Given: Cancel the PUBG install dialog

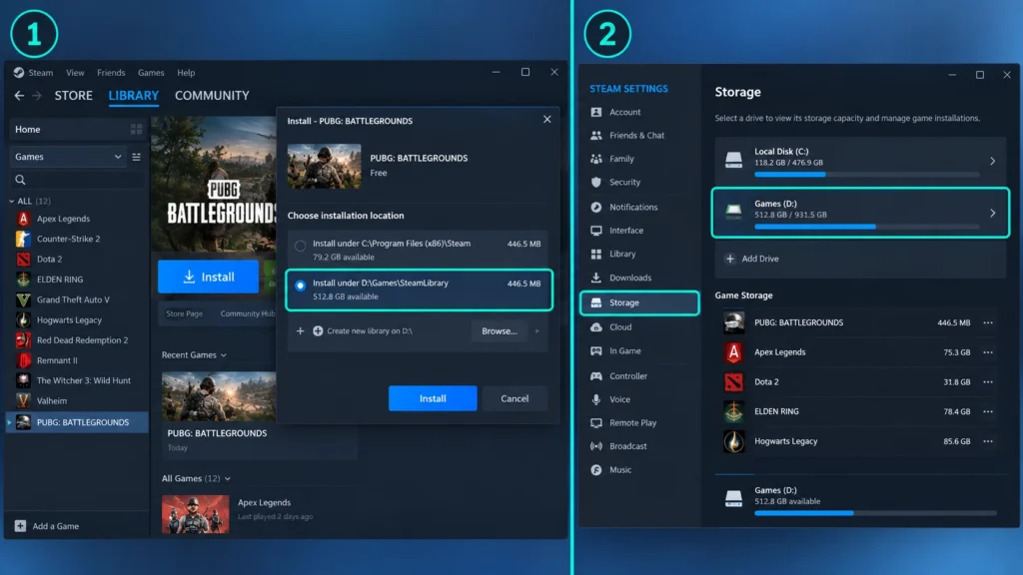Looking at the screenshot, I should coord(514,398).
